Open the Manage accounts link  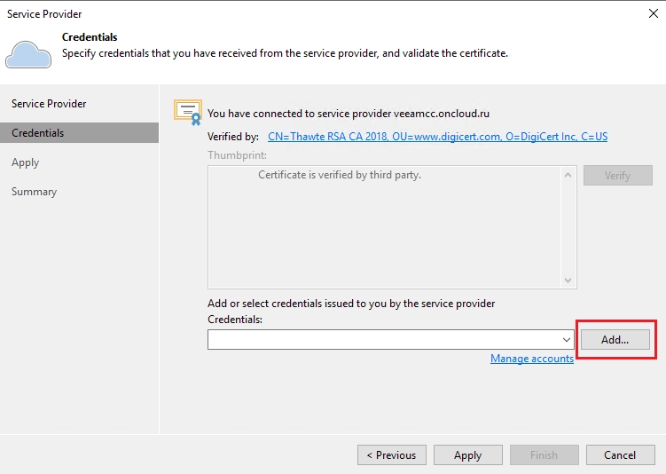tap(531, 359)
